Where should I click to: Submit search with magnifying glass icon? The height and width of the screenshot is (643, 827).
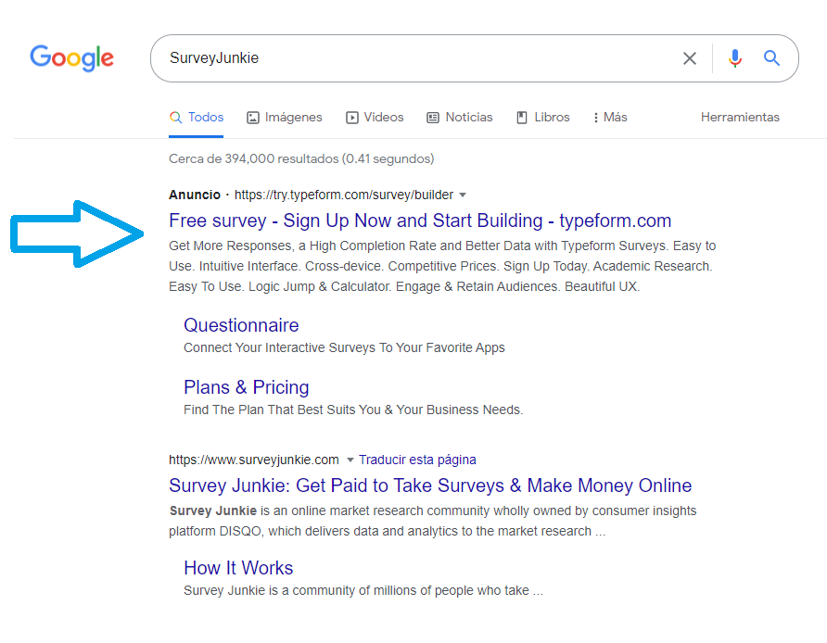(771, 58)
